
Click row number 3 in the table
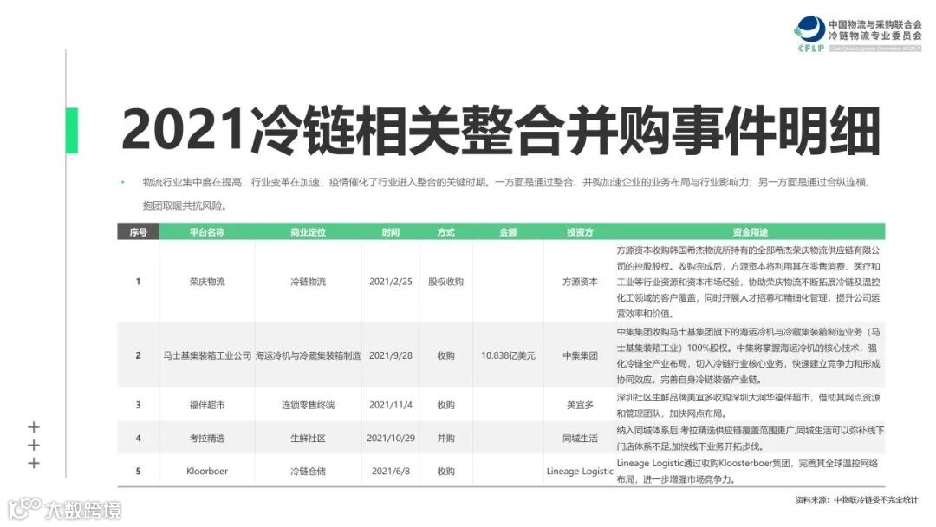click(x=139, y=405)
